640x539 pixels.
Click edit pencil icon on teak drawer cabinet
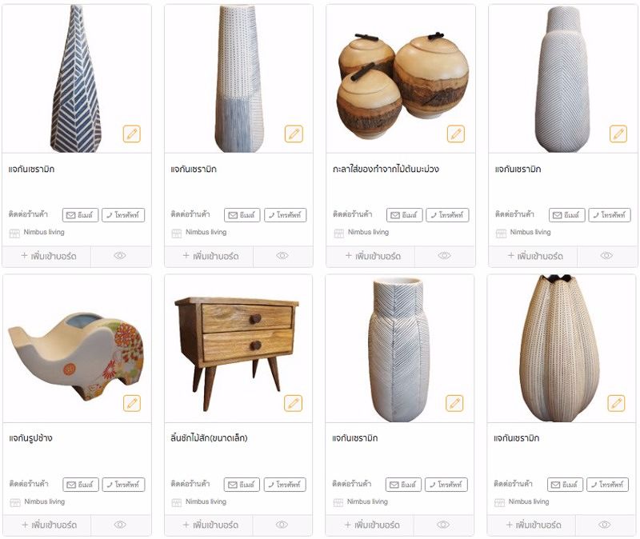[x=294, y=403]
